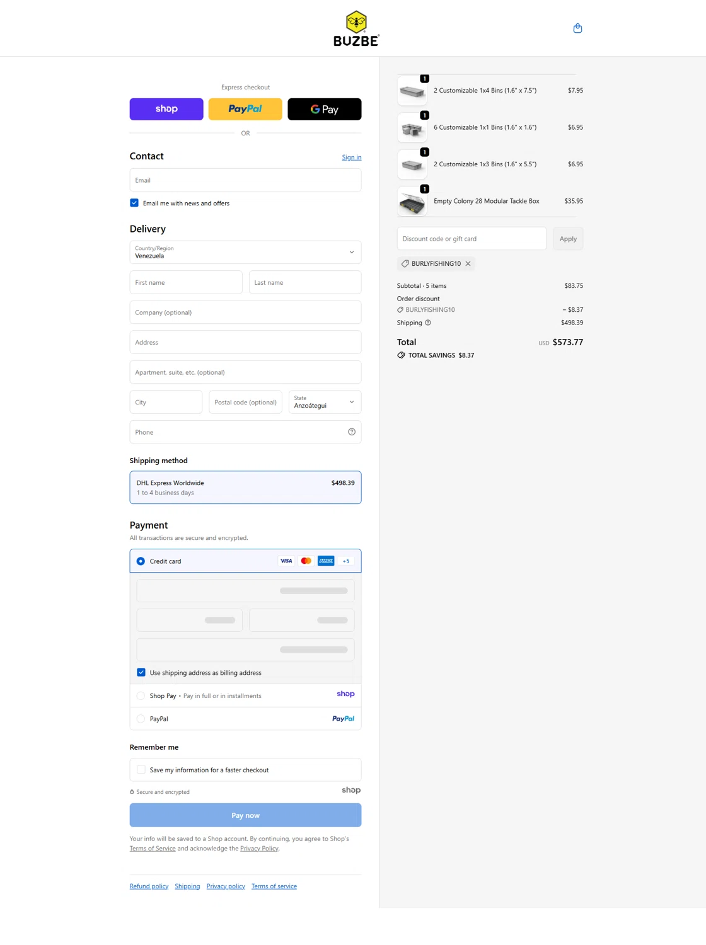Focus the Postal code (optional) field
The image size is (706, 945).
[x=245, y=402]
